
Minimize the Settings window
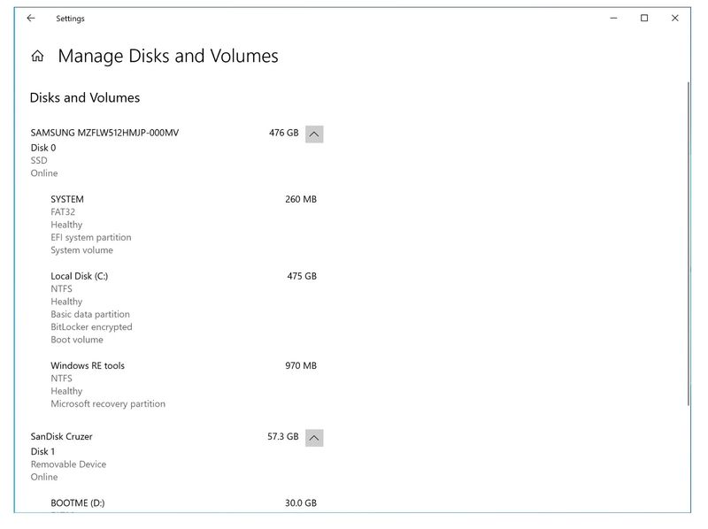point(613,18)
